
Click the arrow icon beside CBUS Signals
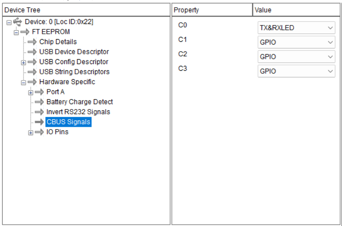(x=39, y=122)
